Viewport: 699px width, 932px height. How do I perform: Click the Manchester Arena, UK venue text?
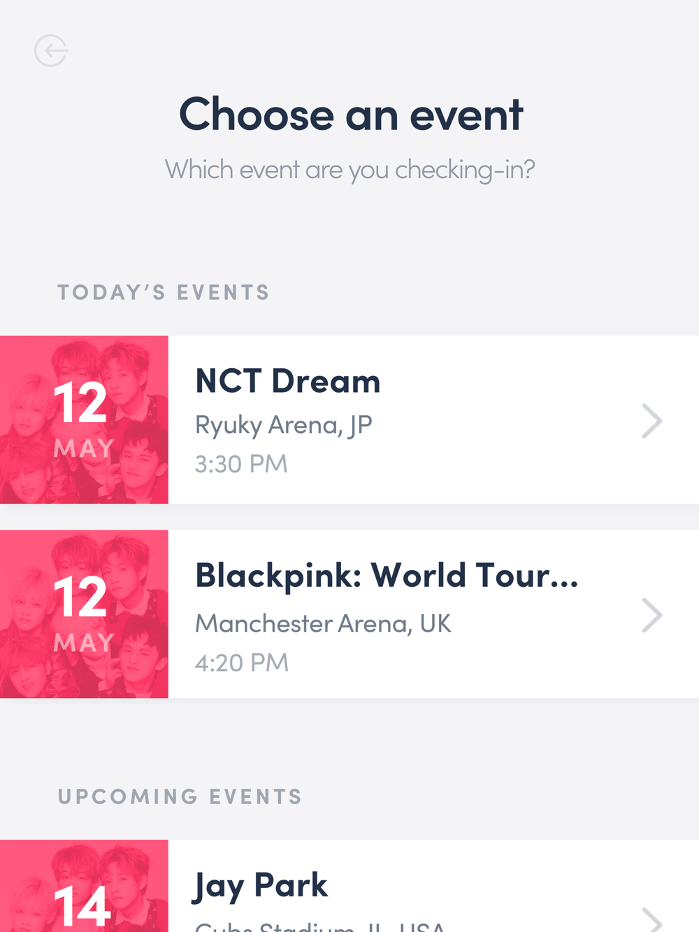tap(323, 623)
